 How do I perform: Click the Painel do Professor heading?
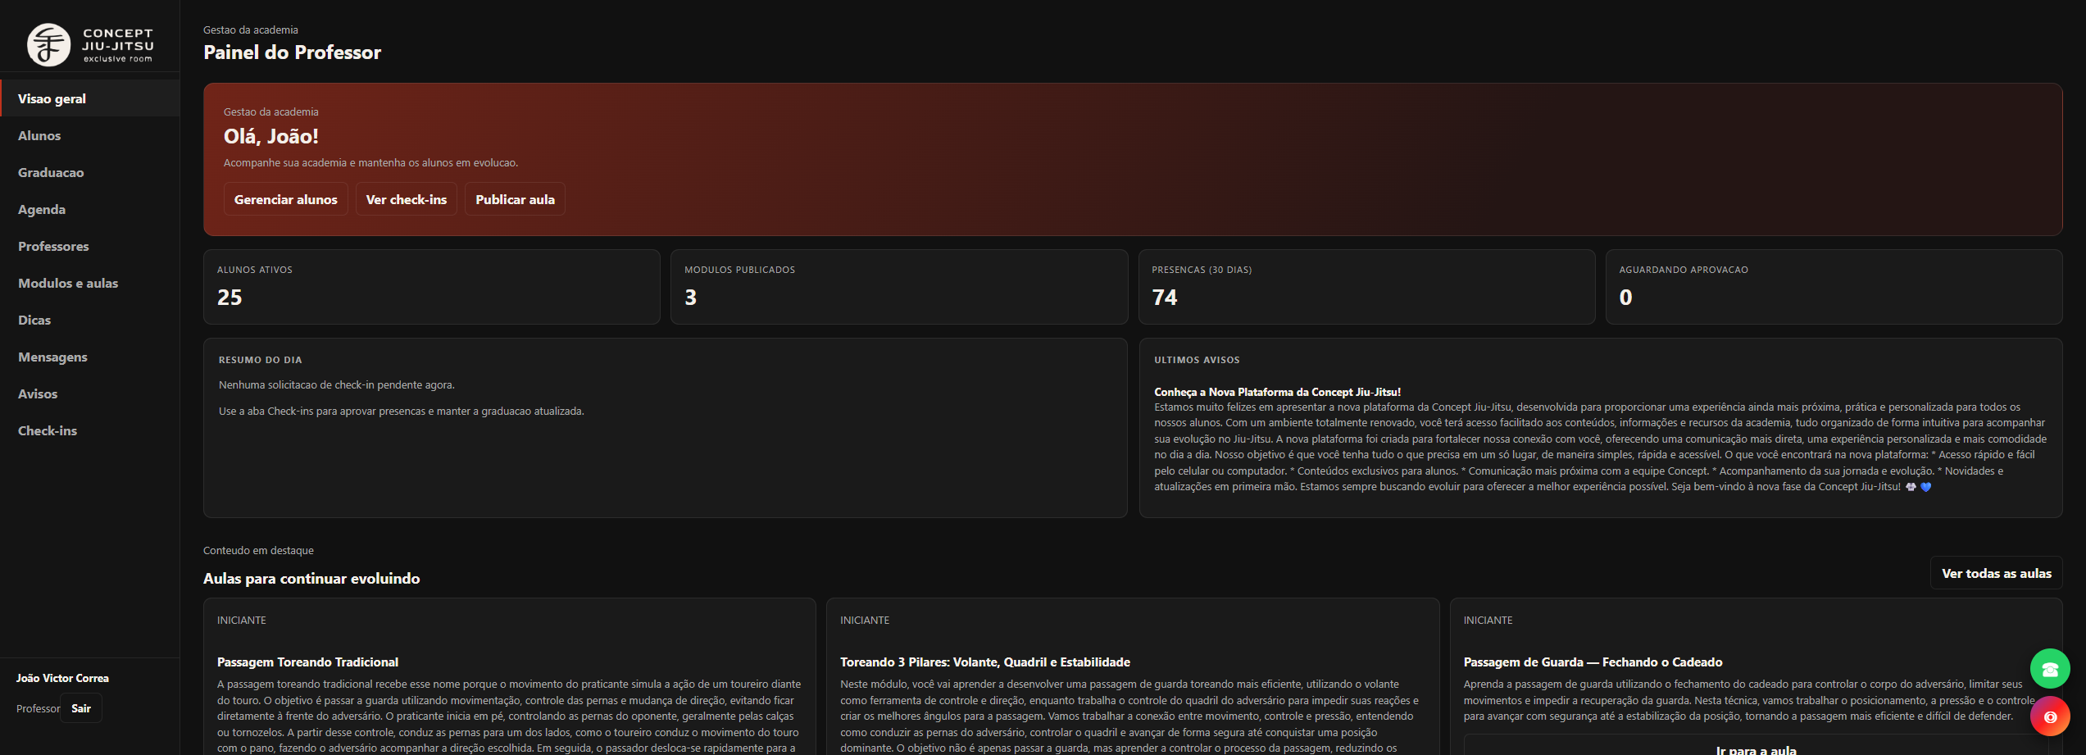pos(293,52)
